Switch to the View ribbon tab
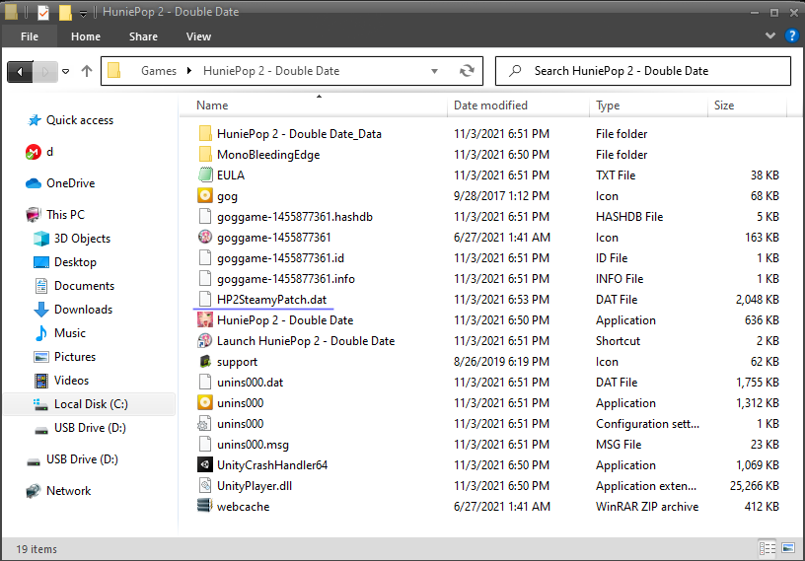805x561 pixels. (198, 36)
